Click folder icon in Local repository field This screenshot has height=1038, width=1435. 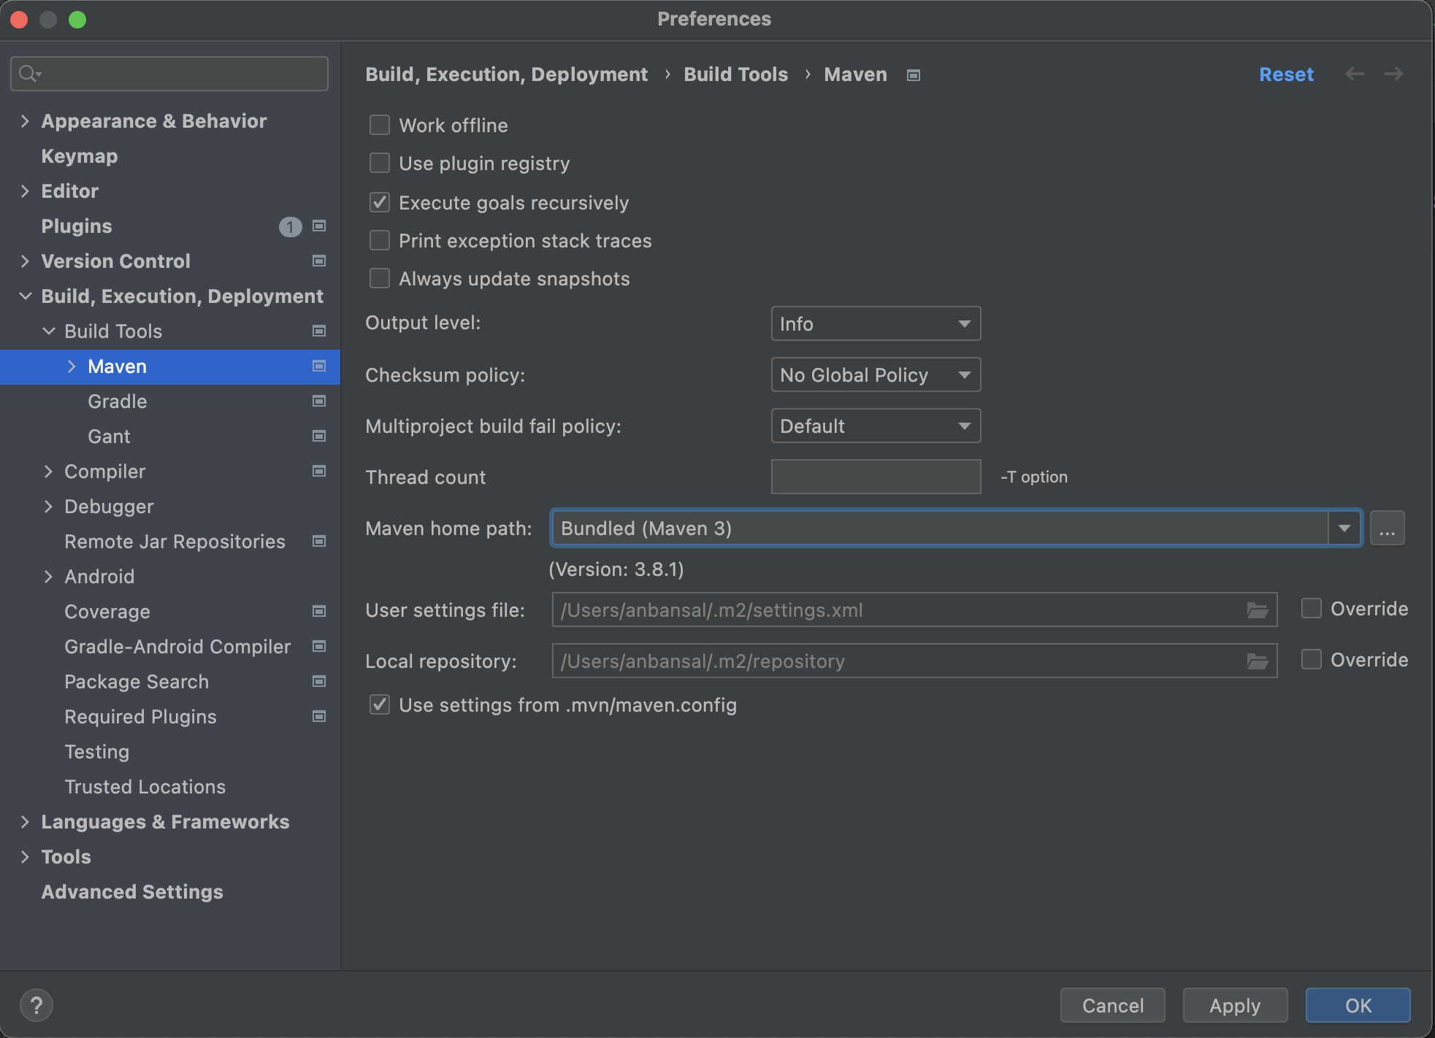pos(1257,661)
